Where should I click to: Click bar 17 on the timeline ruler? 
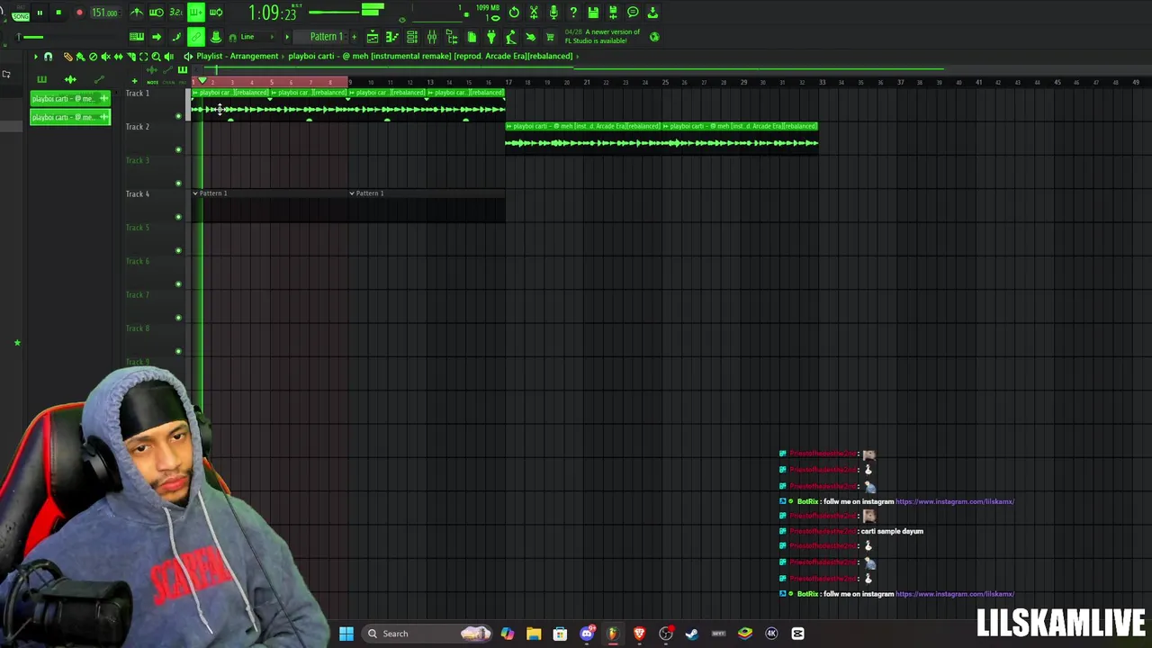tap(508, 83)
